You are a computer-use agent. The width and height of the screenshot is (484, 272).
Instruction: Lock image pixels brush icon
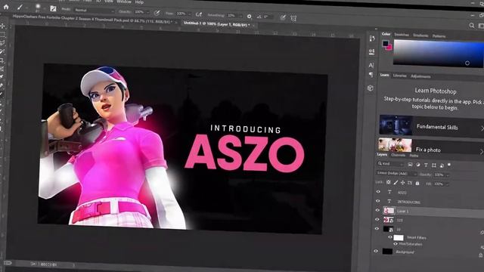tap(396, 183)
